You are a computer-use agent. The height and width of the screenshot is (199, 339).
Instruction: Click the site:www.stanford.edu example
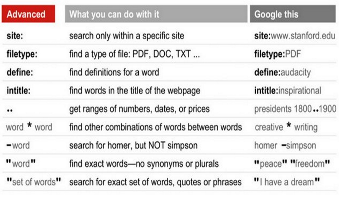click(x=295, y=36)
